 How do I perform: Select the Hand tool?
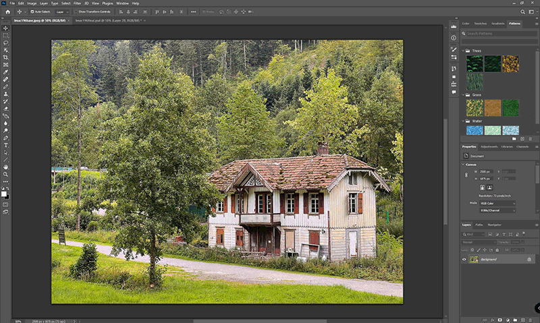[x=5, y=167]
